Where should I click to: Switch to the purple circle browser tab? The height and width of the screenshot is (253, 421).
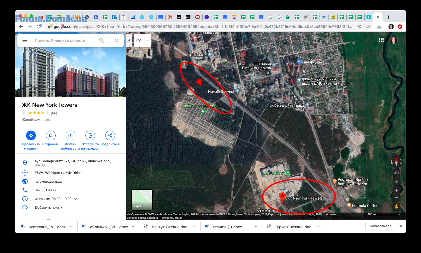(207, 17)
